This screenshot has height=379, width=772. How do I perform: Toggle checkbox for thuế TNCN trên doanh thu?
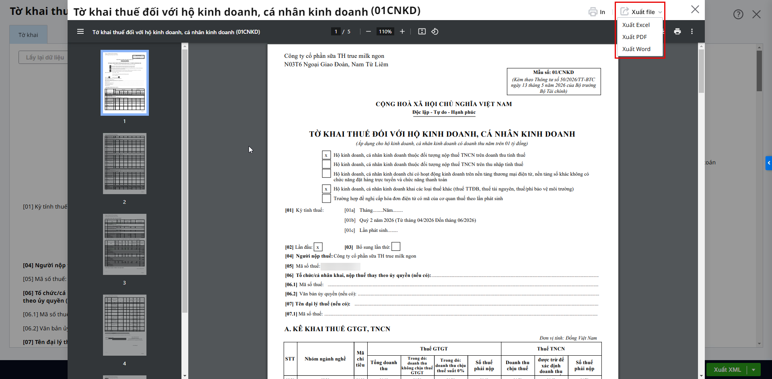[326, 155]
